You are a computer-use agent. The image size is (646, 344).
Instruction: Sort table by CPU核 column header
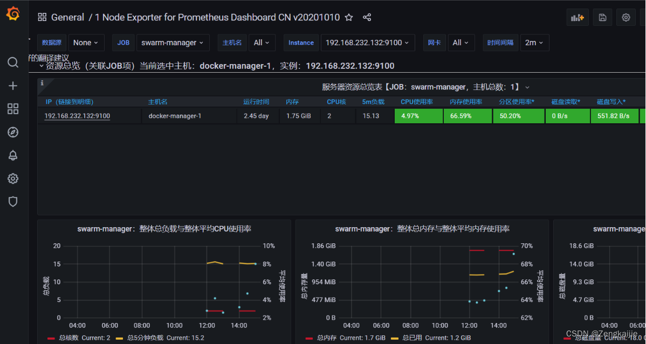(336, 102)
